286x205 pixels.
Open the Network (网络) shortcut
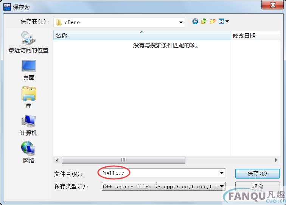point(28,152)
